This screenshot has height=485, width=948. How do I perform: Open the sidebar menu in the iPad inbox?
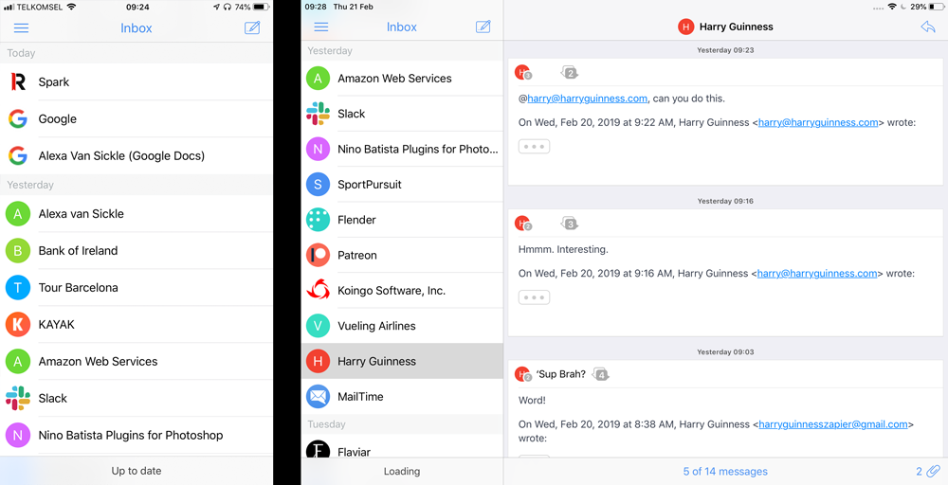321,27
